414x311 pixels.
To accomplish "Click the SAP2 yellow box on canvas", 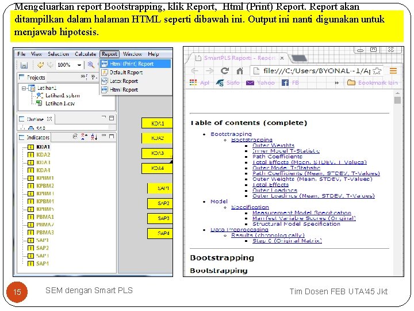I will click(160, 203).
